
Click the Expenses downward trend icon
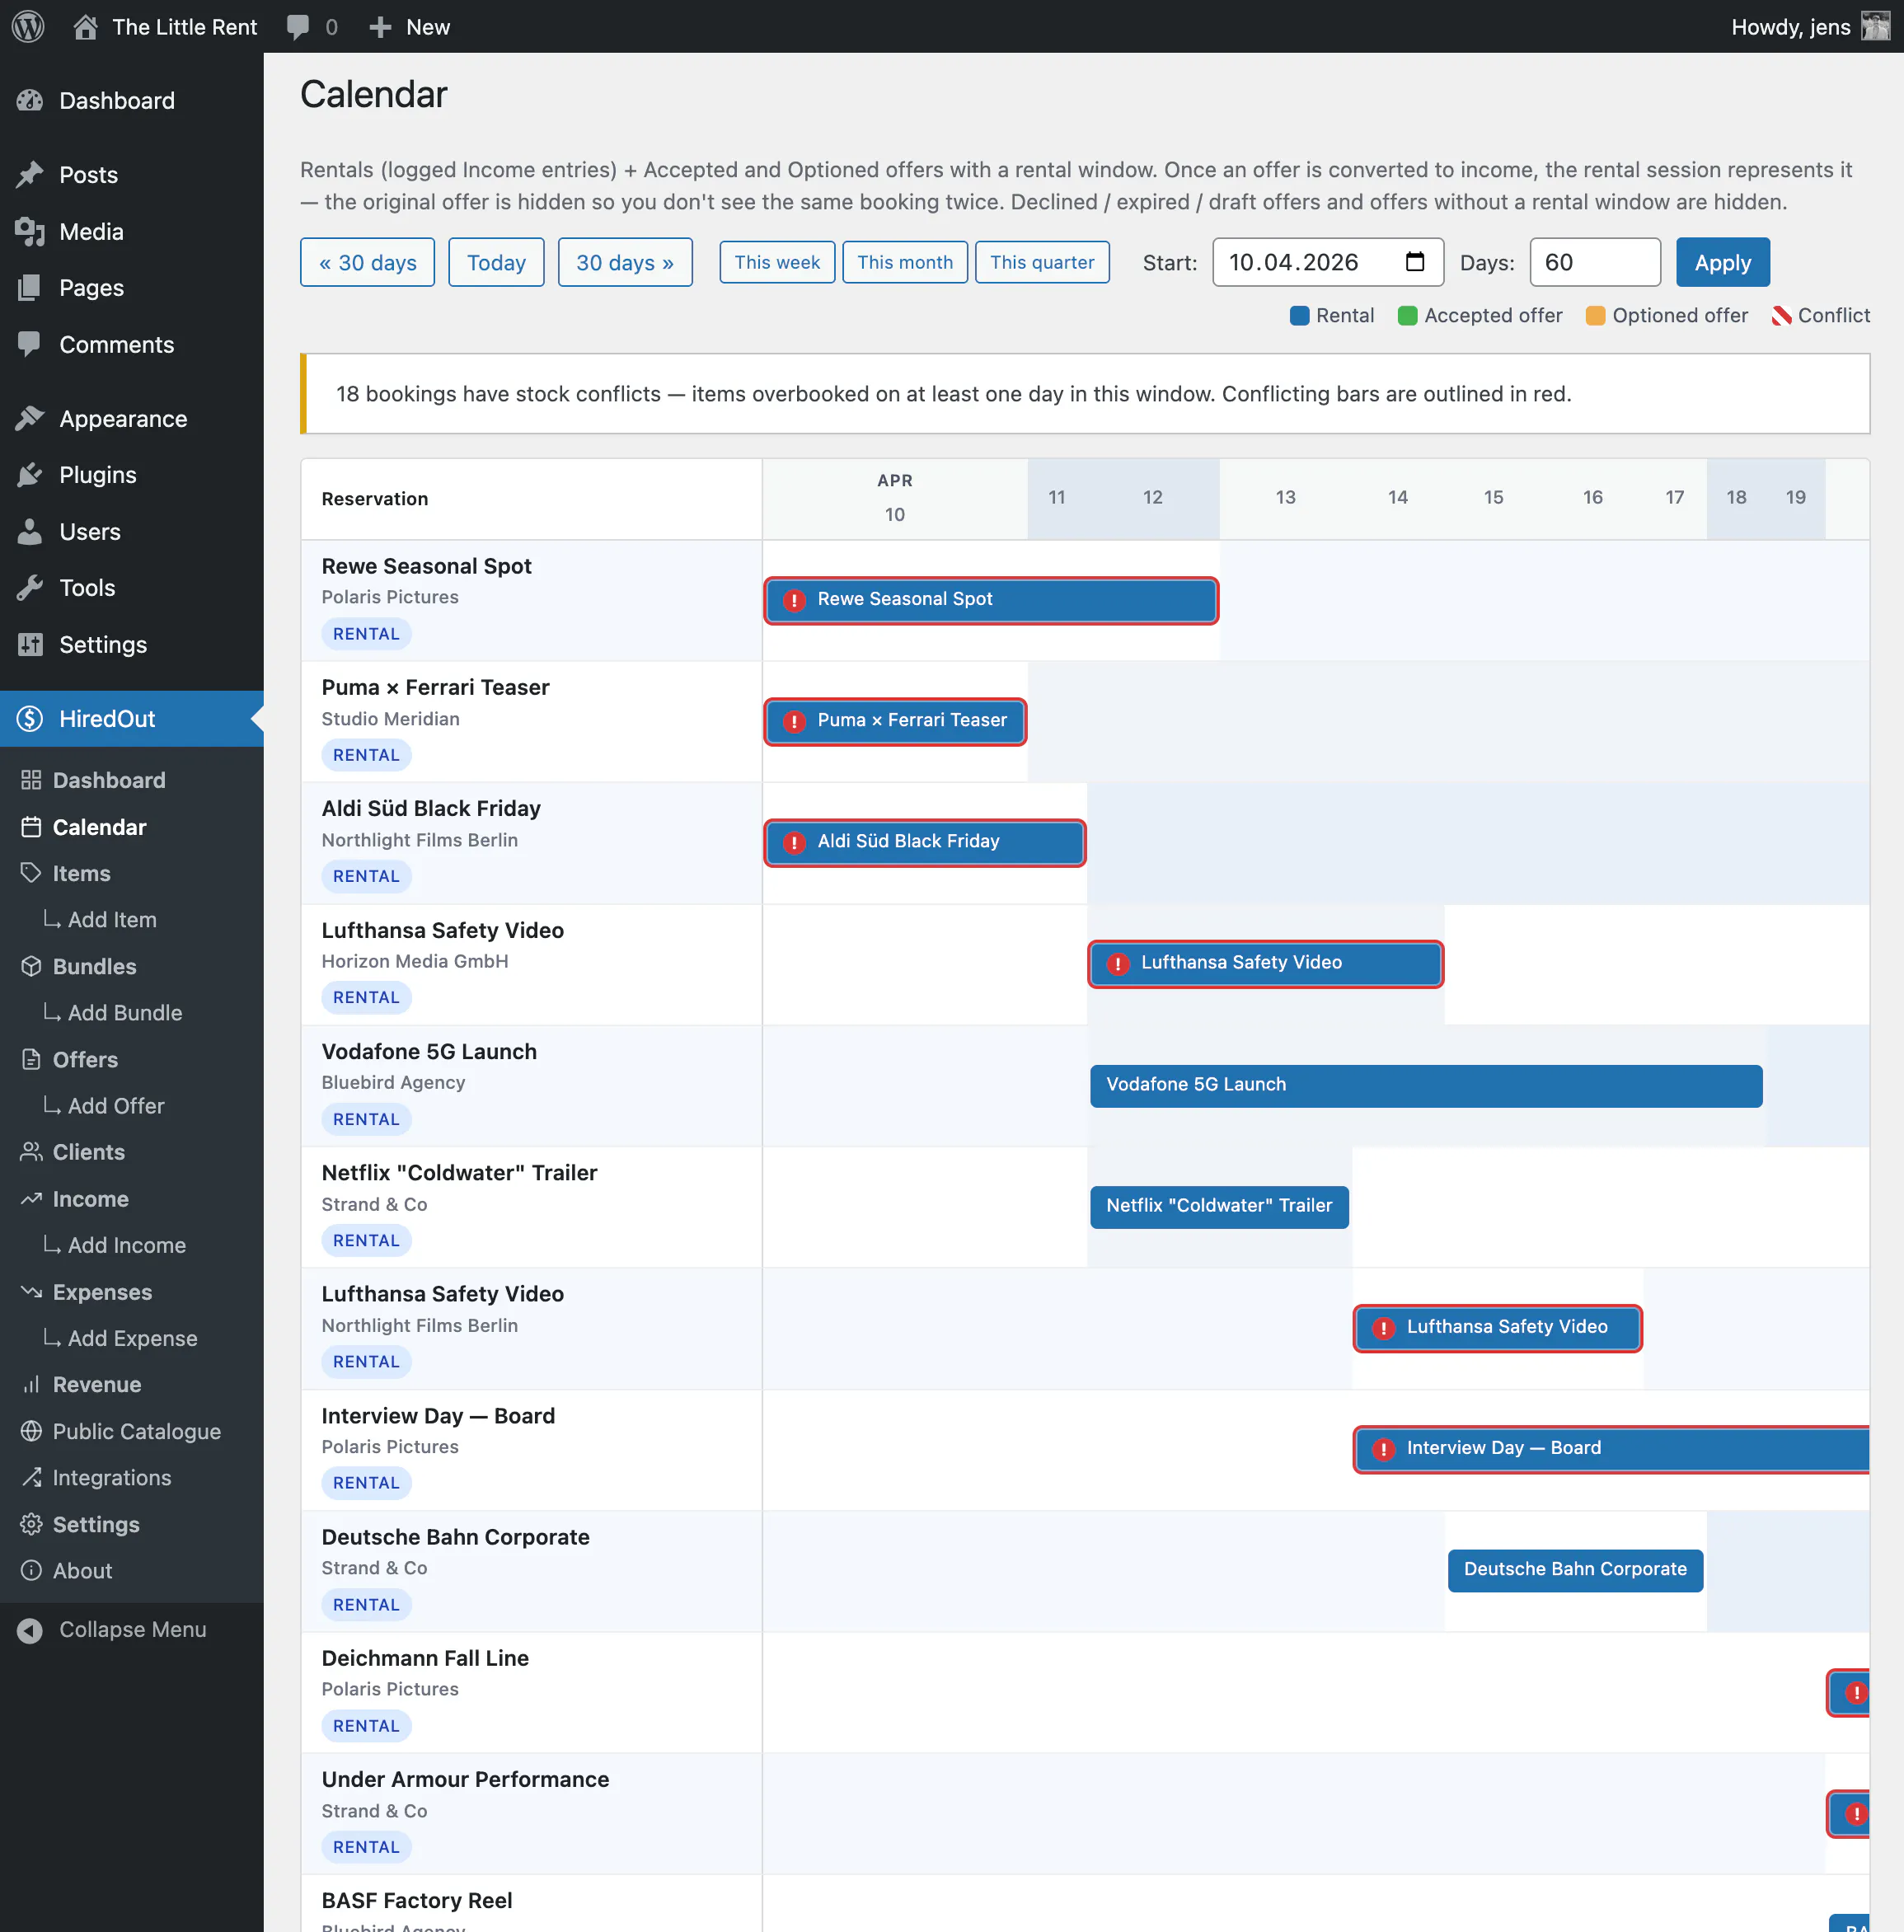(31, 1291)
